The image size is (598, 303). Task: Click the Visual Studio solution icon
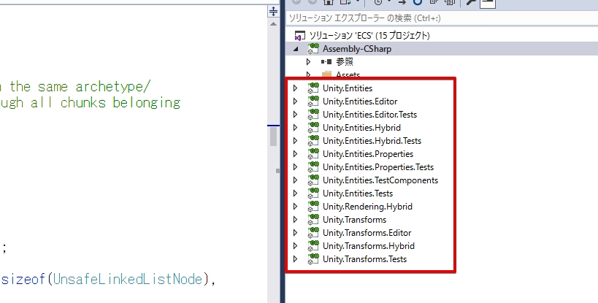pyautogui.click(x=300, y=36)
